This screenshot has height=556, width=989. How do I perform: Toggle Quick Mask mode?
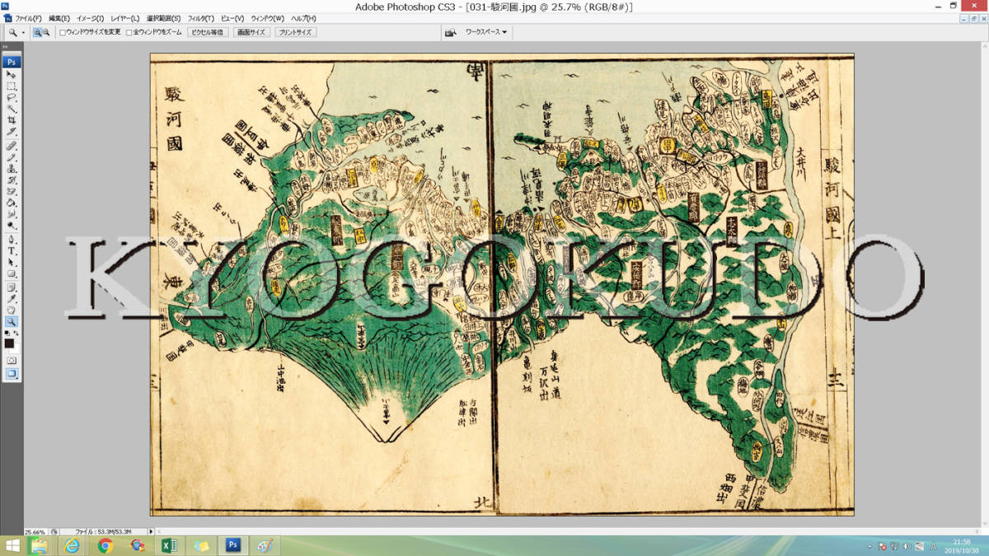(12, 361)
